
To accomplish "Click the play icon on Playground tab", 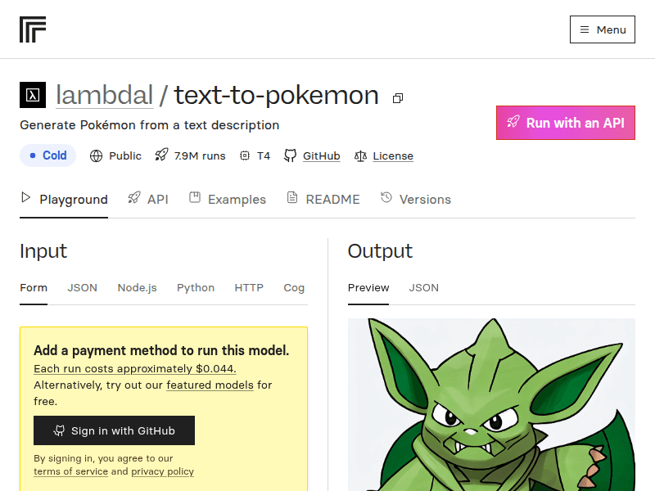I will coord(26,197).
